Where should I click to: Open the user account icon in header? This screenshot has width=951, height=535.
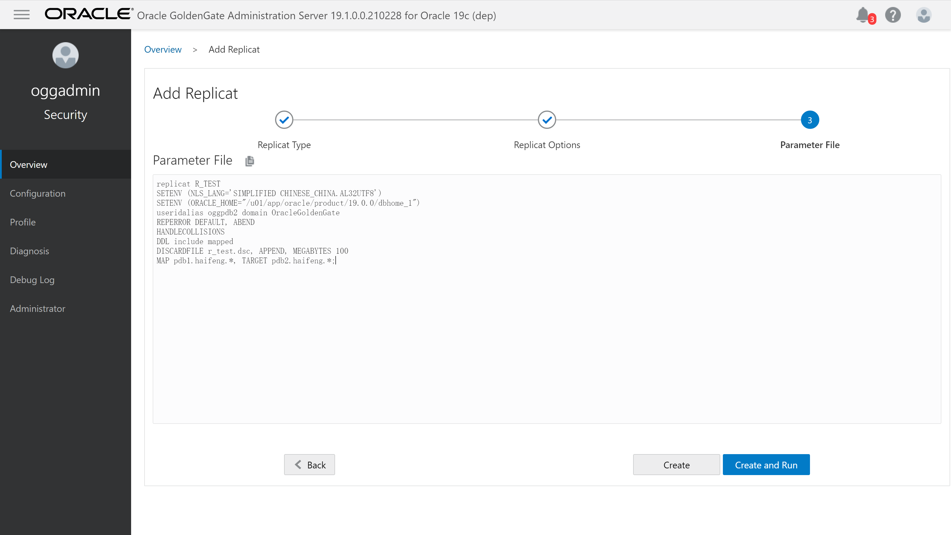point(923,15)
